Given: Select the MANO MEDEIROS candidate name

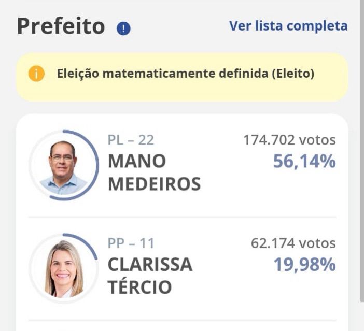Looking at the screenshot, I should pyautogui.click(x=154, y=172).
